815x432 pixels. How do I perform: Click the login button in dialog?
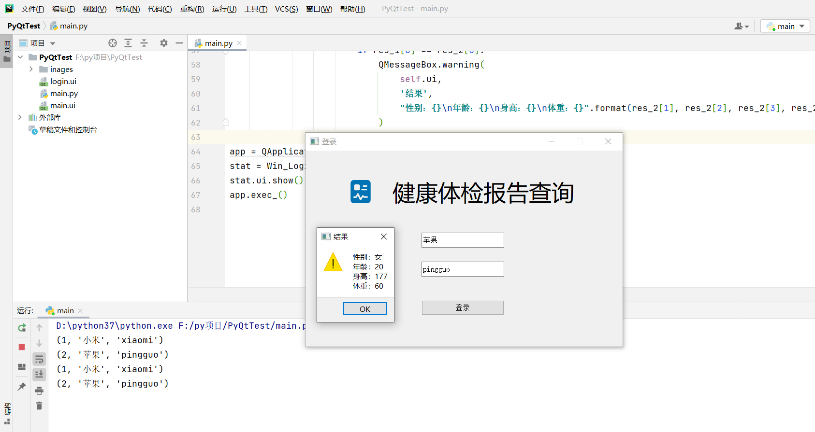463,307
